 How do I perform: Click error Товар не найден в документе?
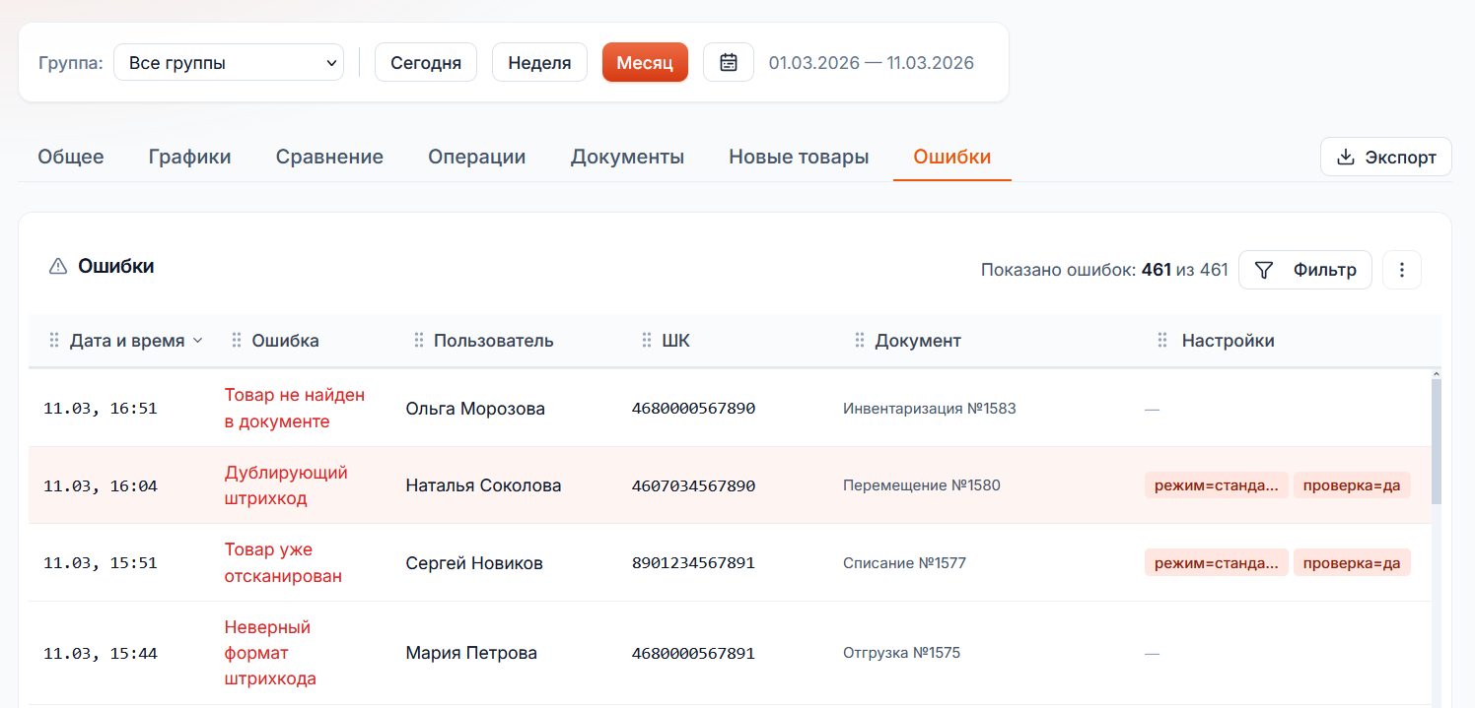click(x=295, y=408)
